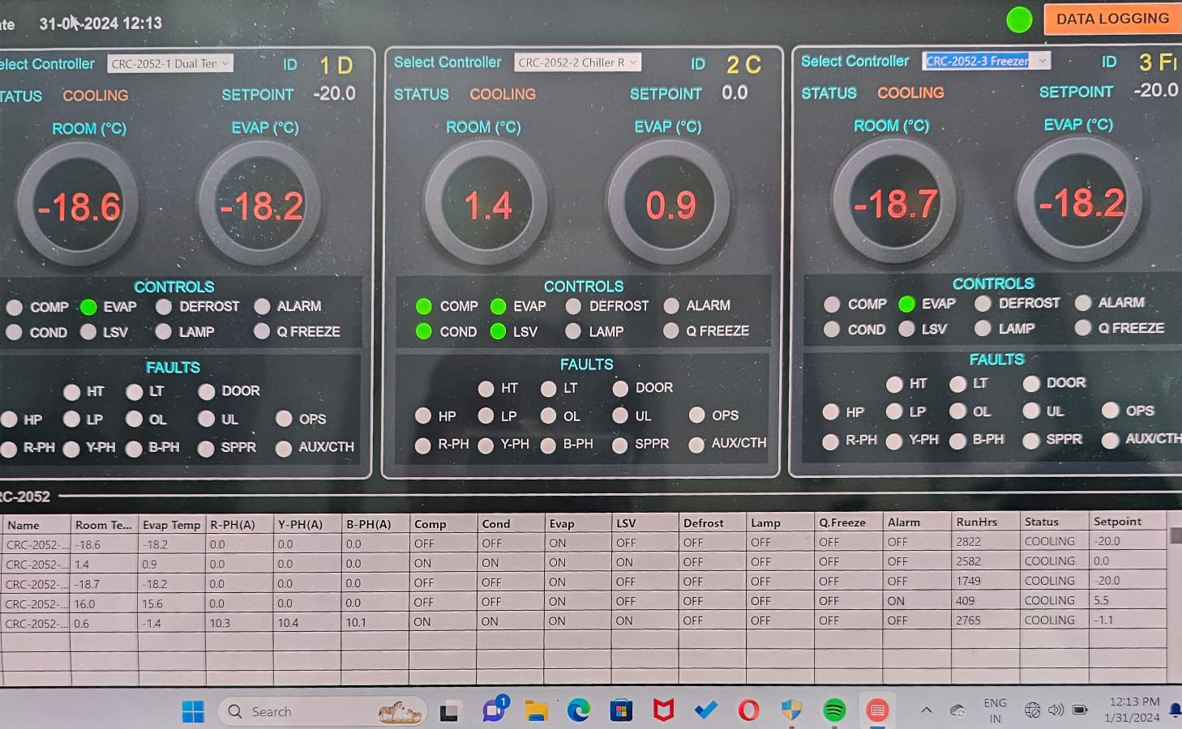Viewport: 1182px width, 729px height.
Task: Toggle Q FREEZE indicator on controller 3
Action: (1083, 328)
